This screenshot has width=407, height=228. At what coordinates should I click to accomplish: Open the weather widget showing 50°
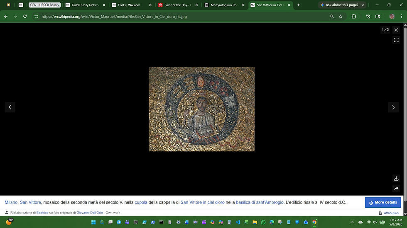(x=9, y=222)
